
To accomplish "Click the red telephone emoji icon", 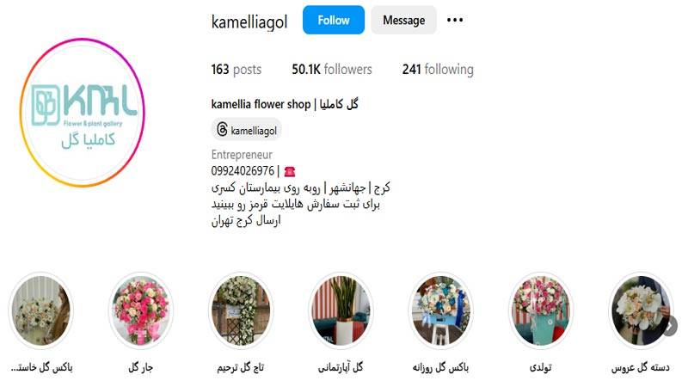I will (290, 171).
